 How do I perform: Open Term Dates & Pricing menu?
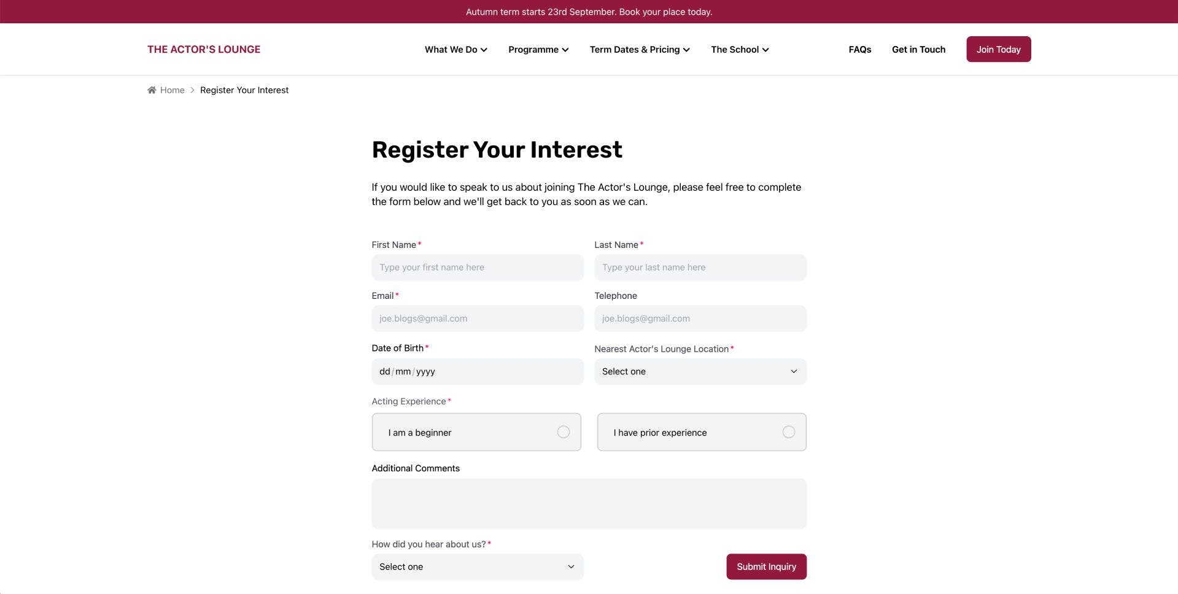[640, 50]
